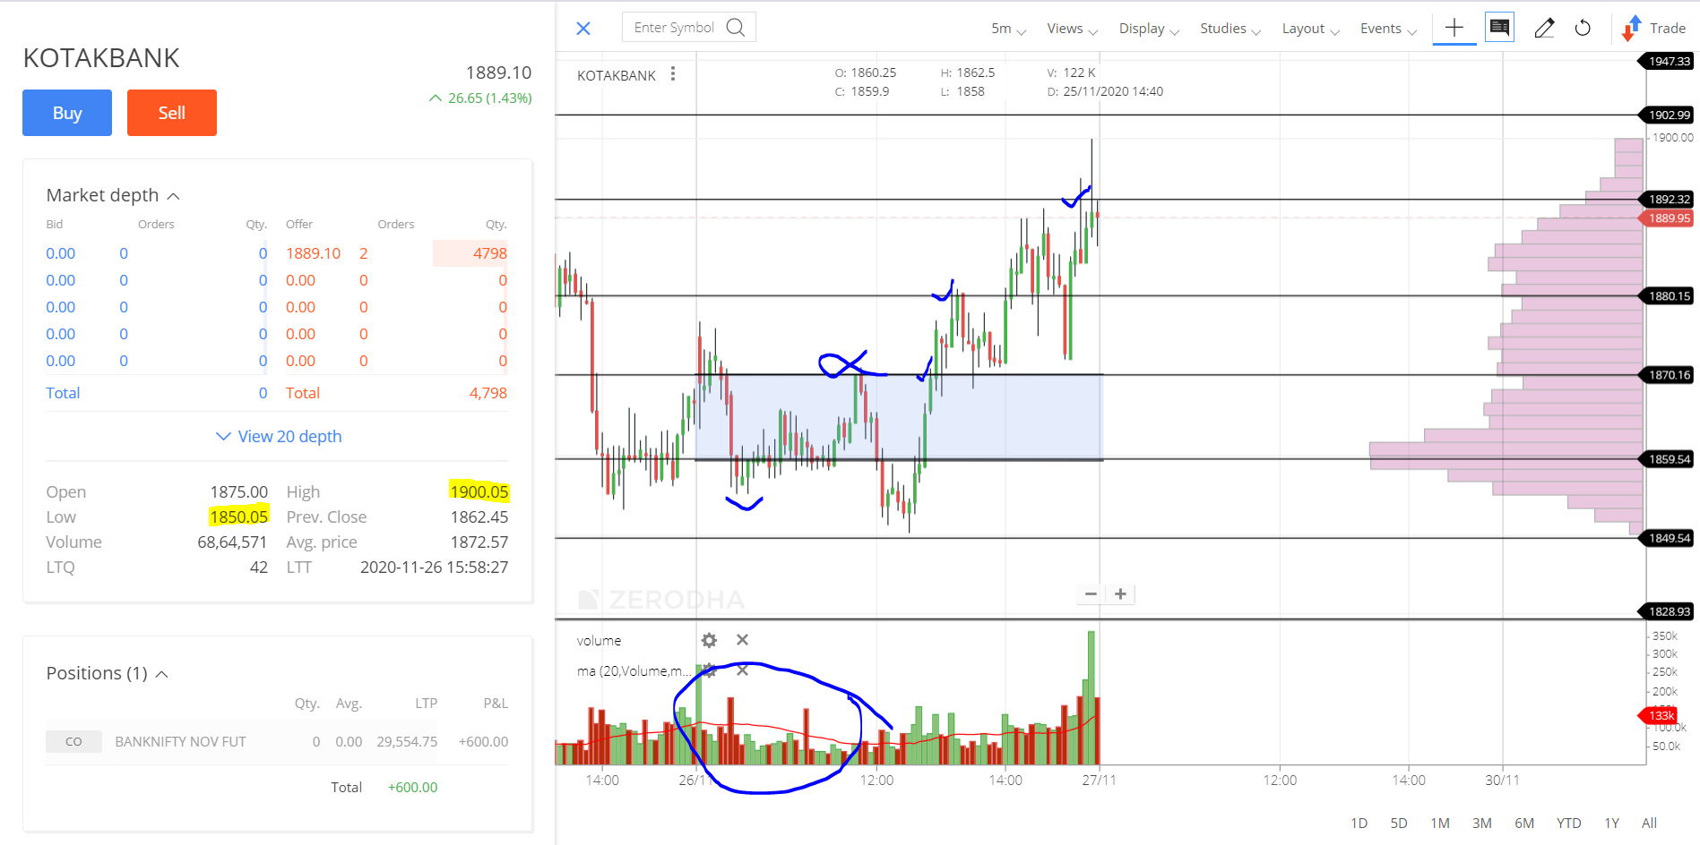Open volume study settings gear
Screen dimensions: 1700x845
pos(709,640)
